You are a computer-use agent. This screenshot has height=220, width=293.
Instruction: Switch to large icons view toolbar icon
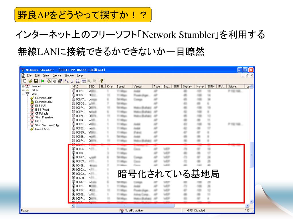point(67,81)
